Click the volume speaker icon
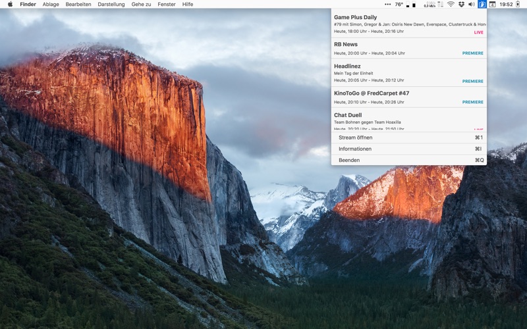Screen dimensions: 527x329 (x=472, y=4)
